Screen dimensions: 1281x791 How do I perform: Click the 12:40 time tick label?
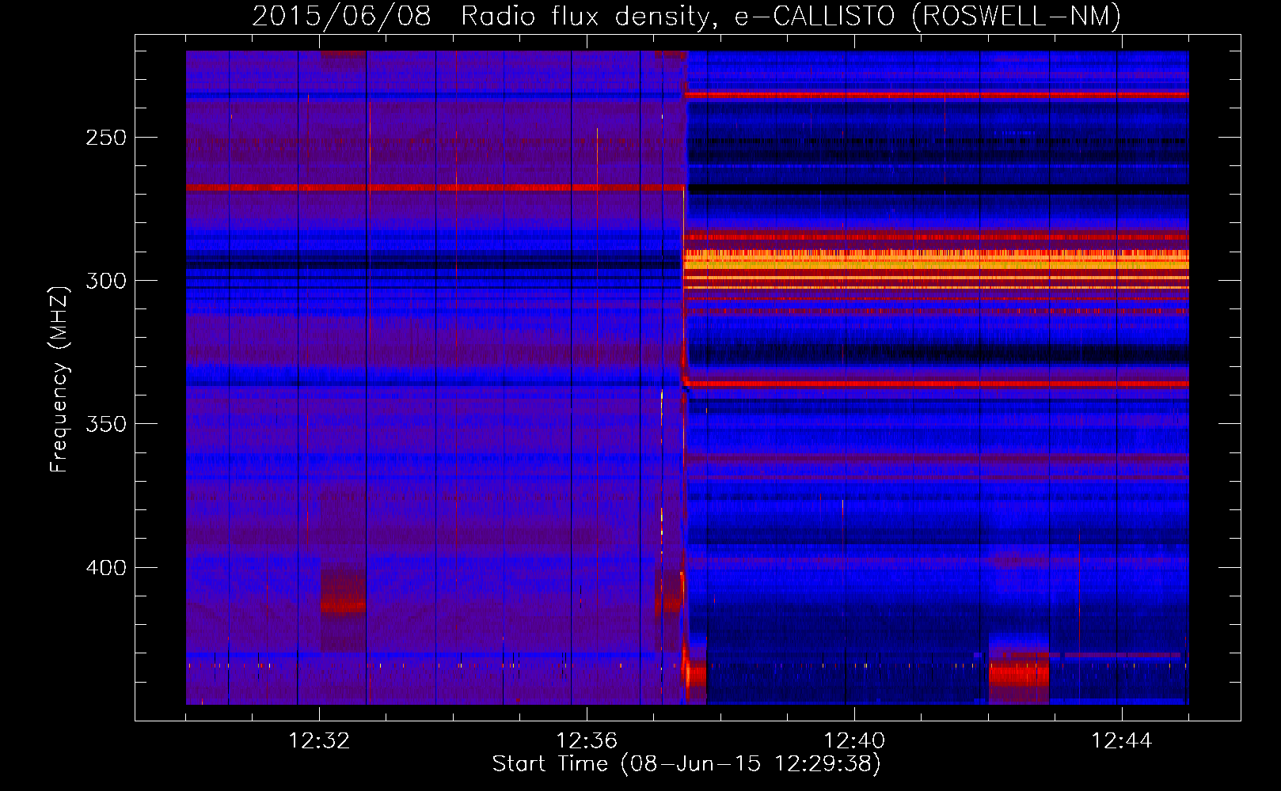[854, 741]
